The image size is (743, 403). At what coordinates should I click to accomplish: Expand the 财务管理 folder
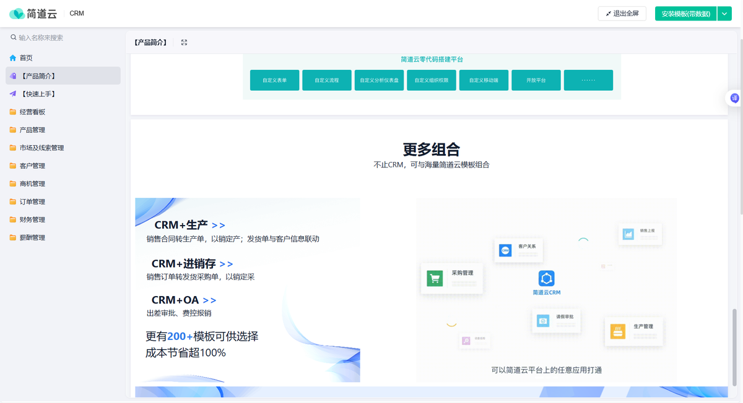click(x=63, y=219)
